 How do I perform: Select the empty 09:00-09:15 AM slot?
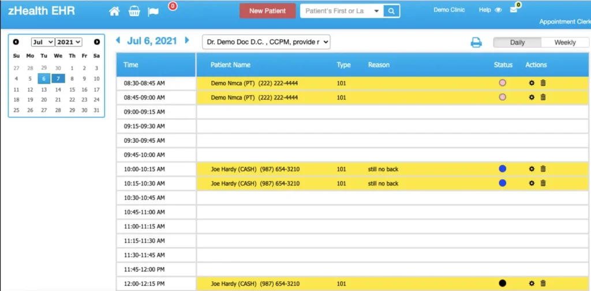pos(392,112)
